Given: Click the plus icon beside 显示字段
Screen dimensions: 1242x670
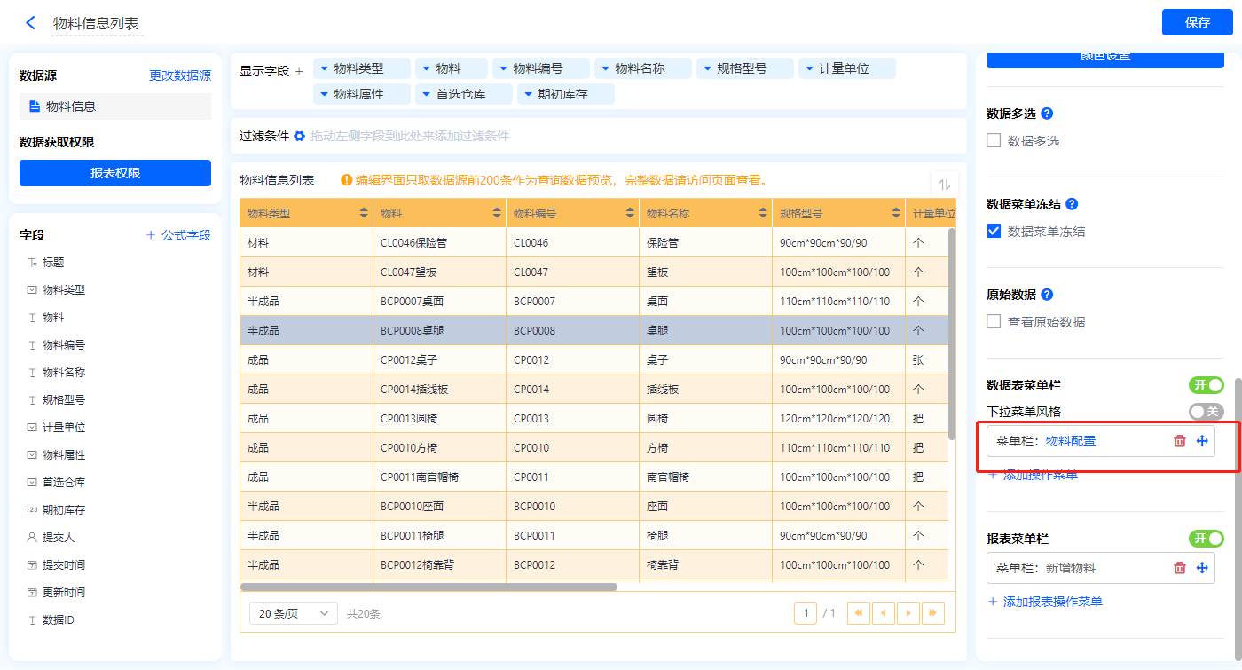Looking at the screenshot, I should 299,71.
